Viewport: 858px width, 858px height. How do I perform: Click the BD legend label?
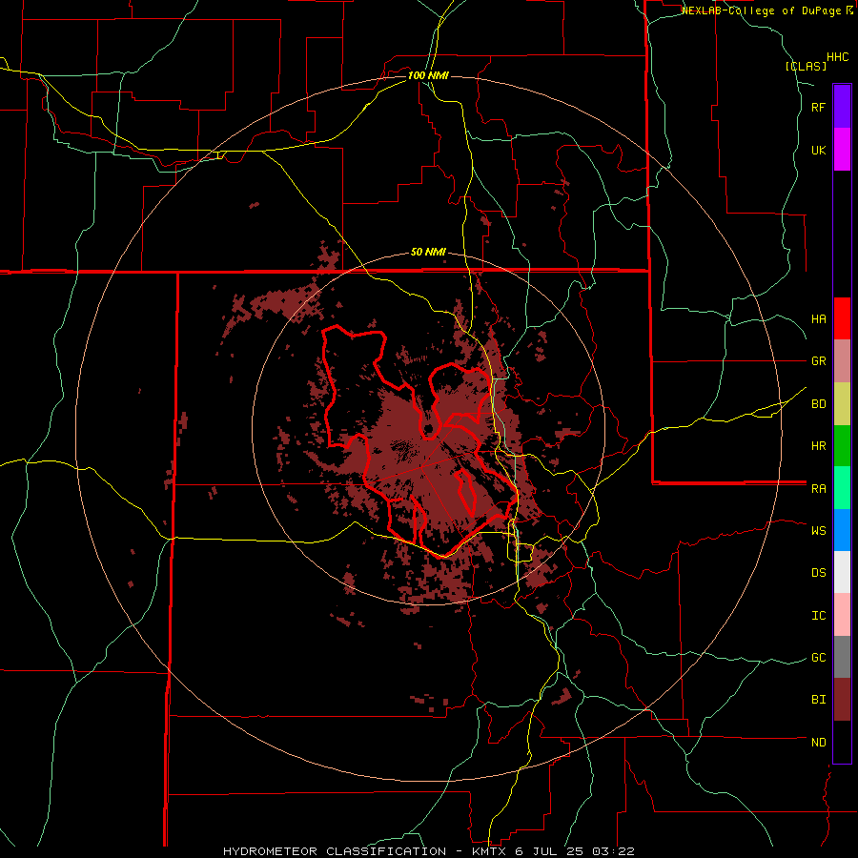click(818, 404)
